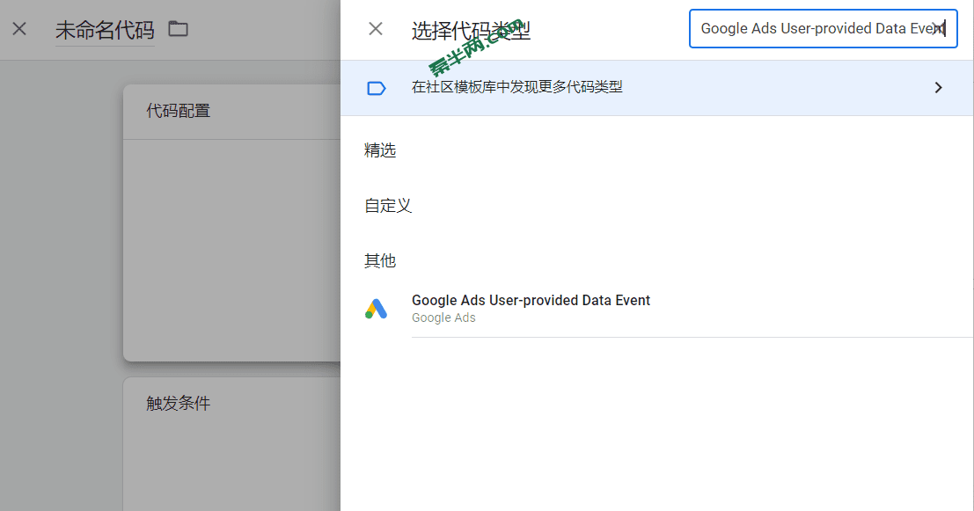Click the 自定义 section heading

pos(388,206)
